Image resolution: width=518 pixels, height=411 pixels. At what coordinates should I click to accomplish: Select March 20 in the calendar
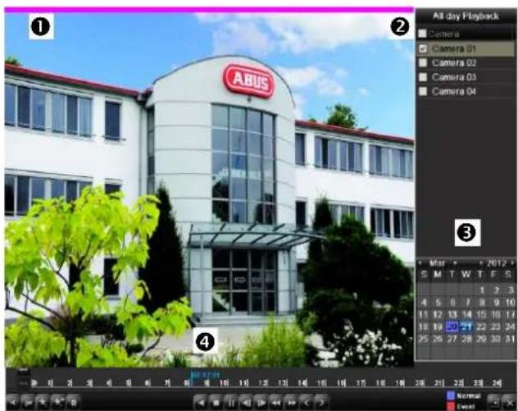click(452, 327)
